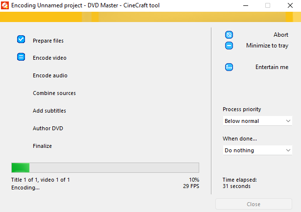This screenshot has width=301, height=212.
Task: Open the When done dropdown
Action: point(257,150)
